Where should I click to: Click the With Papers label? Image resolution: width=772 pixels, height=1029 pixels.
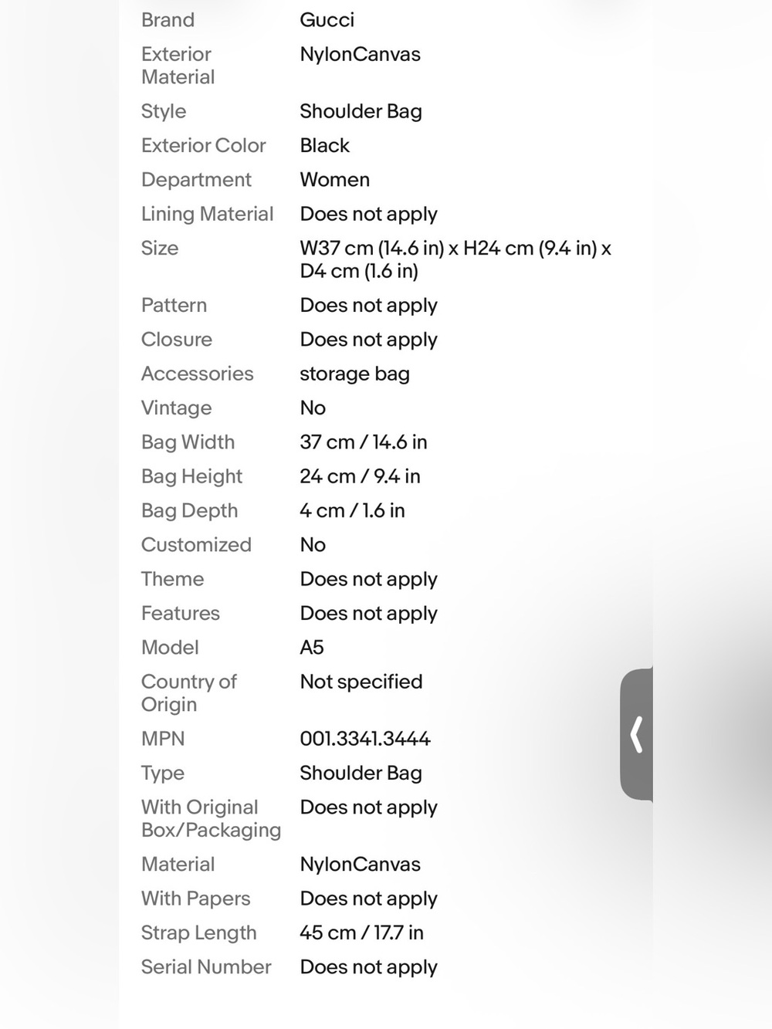[x=195, y=899]
